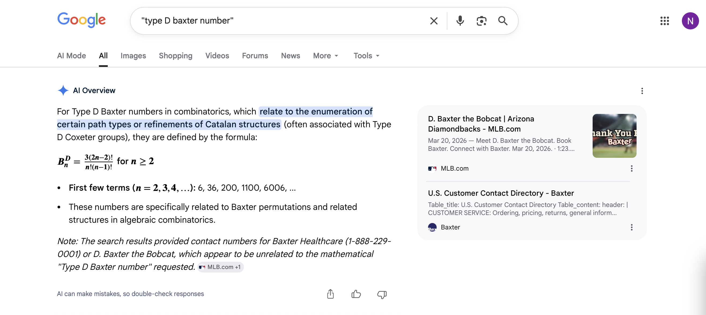
Task: Switch to AI Mode tab
Action: (72, 56)
